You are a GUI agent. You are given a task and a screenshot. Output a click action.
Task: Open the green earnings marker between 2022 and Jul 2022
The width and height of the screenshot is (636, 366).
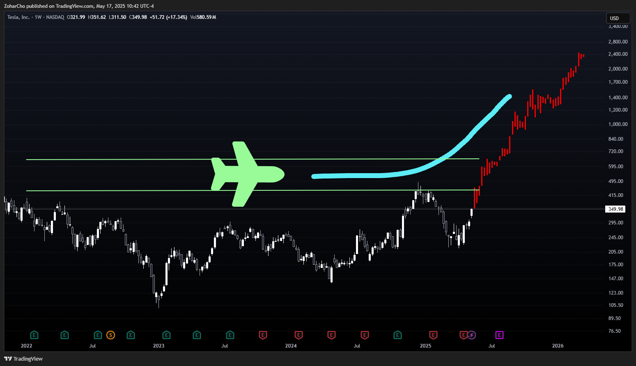pos(64,335)
